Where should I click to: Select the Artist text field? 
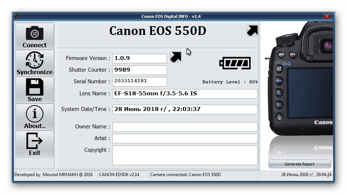tap(185, 138)
